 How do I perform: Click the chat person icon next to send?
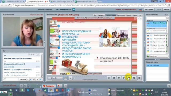[31, 79]
